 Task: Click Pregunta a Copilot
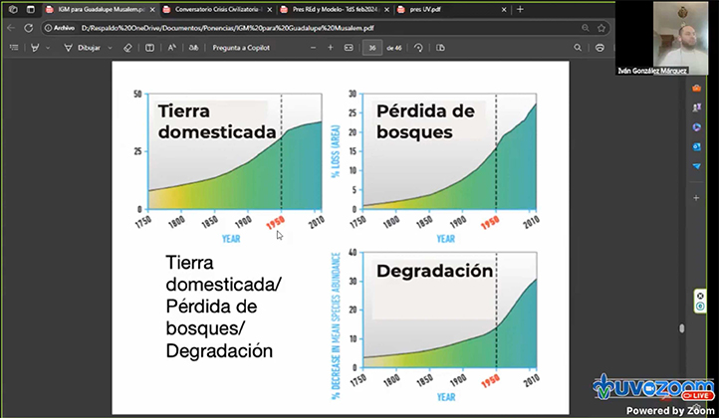(241, 48)
